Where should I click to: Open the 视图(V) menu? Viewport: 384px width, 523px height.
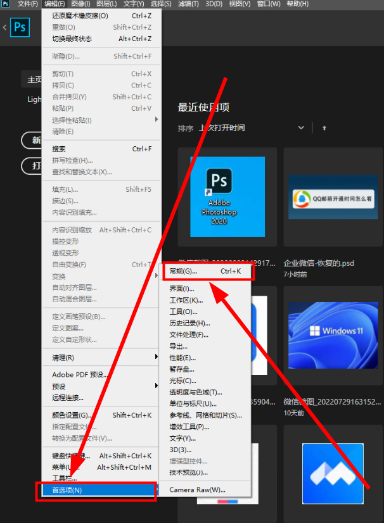240,4
